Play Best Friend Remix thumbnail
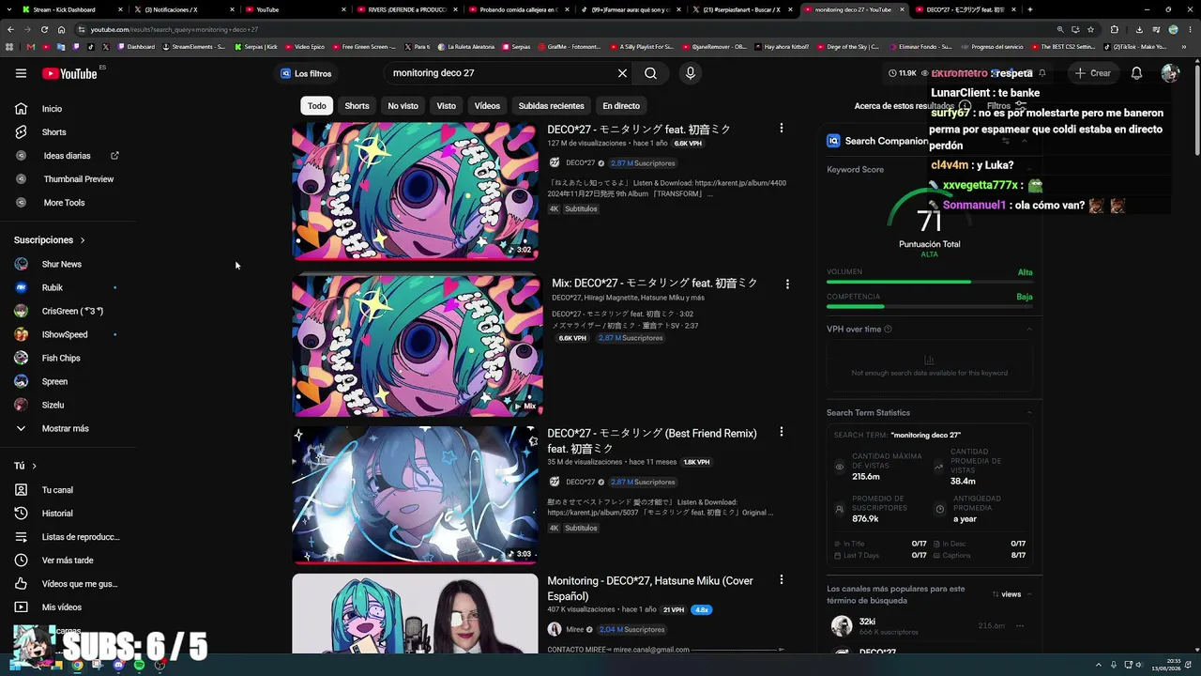The image size is (1201, 676). pos(415,496)
